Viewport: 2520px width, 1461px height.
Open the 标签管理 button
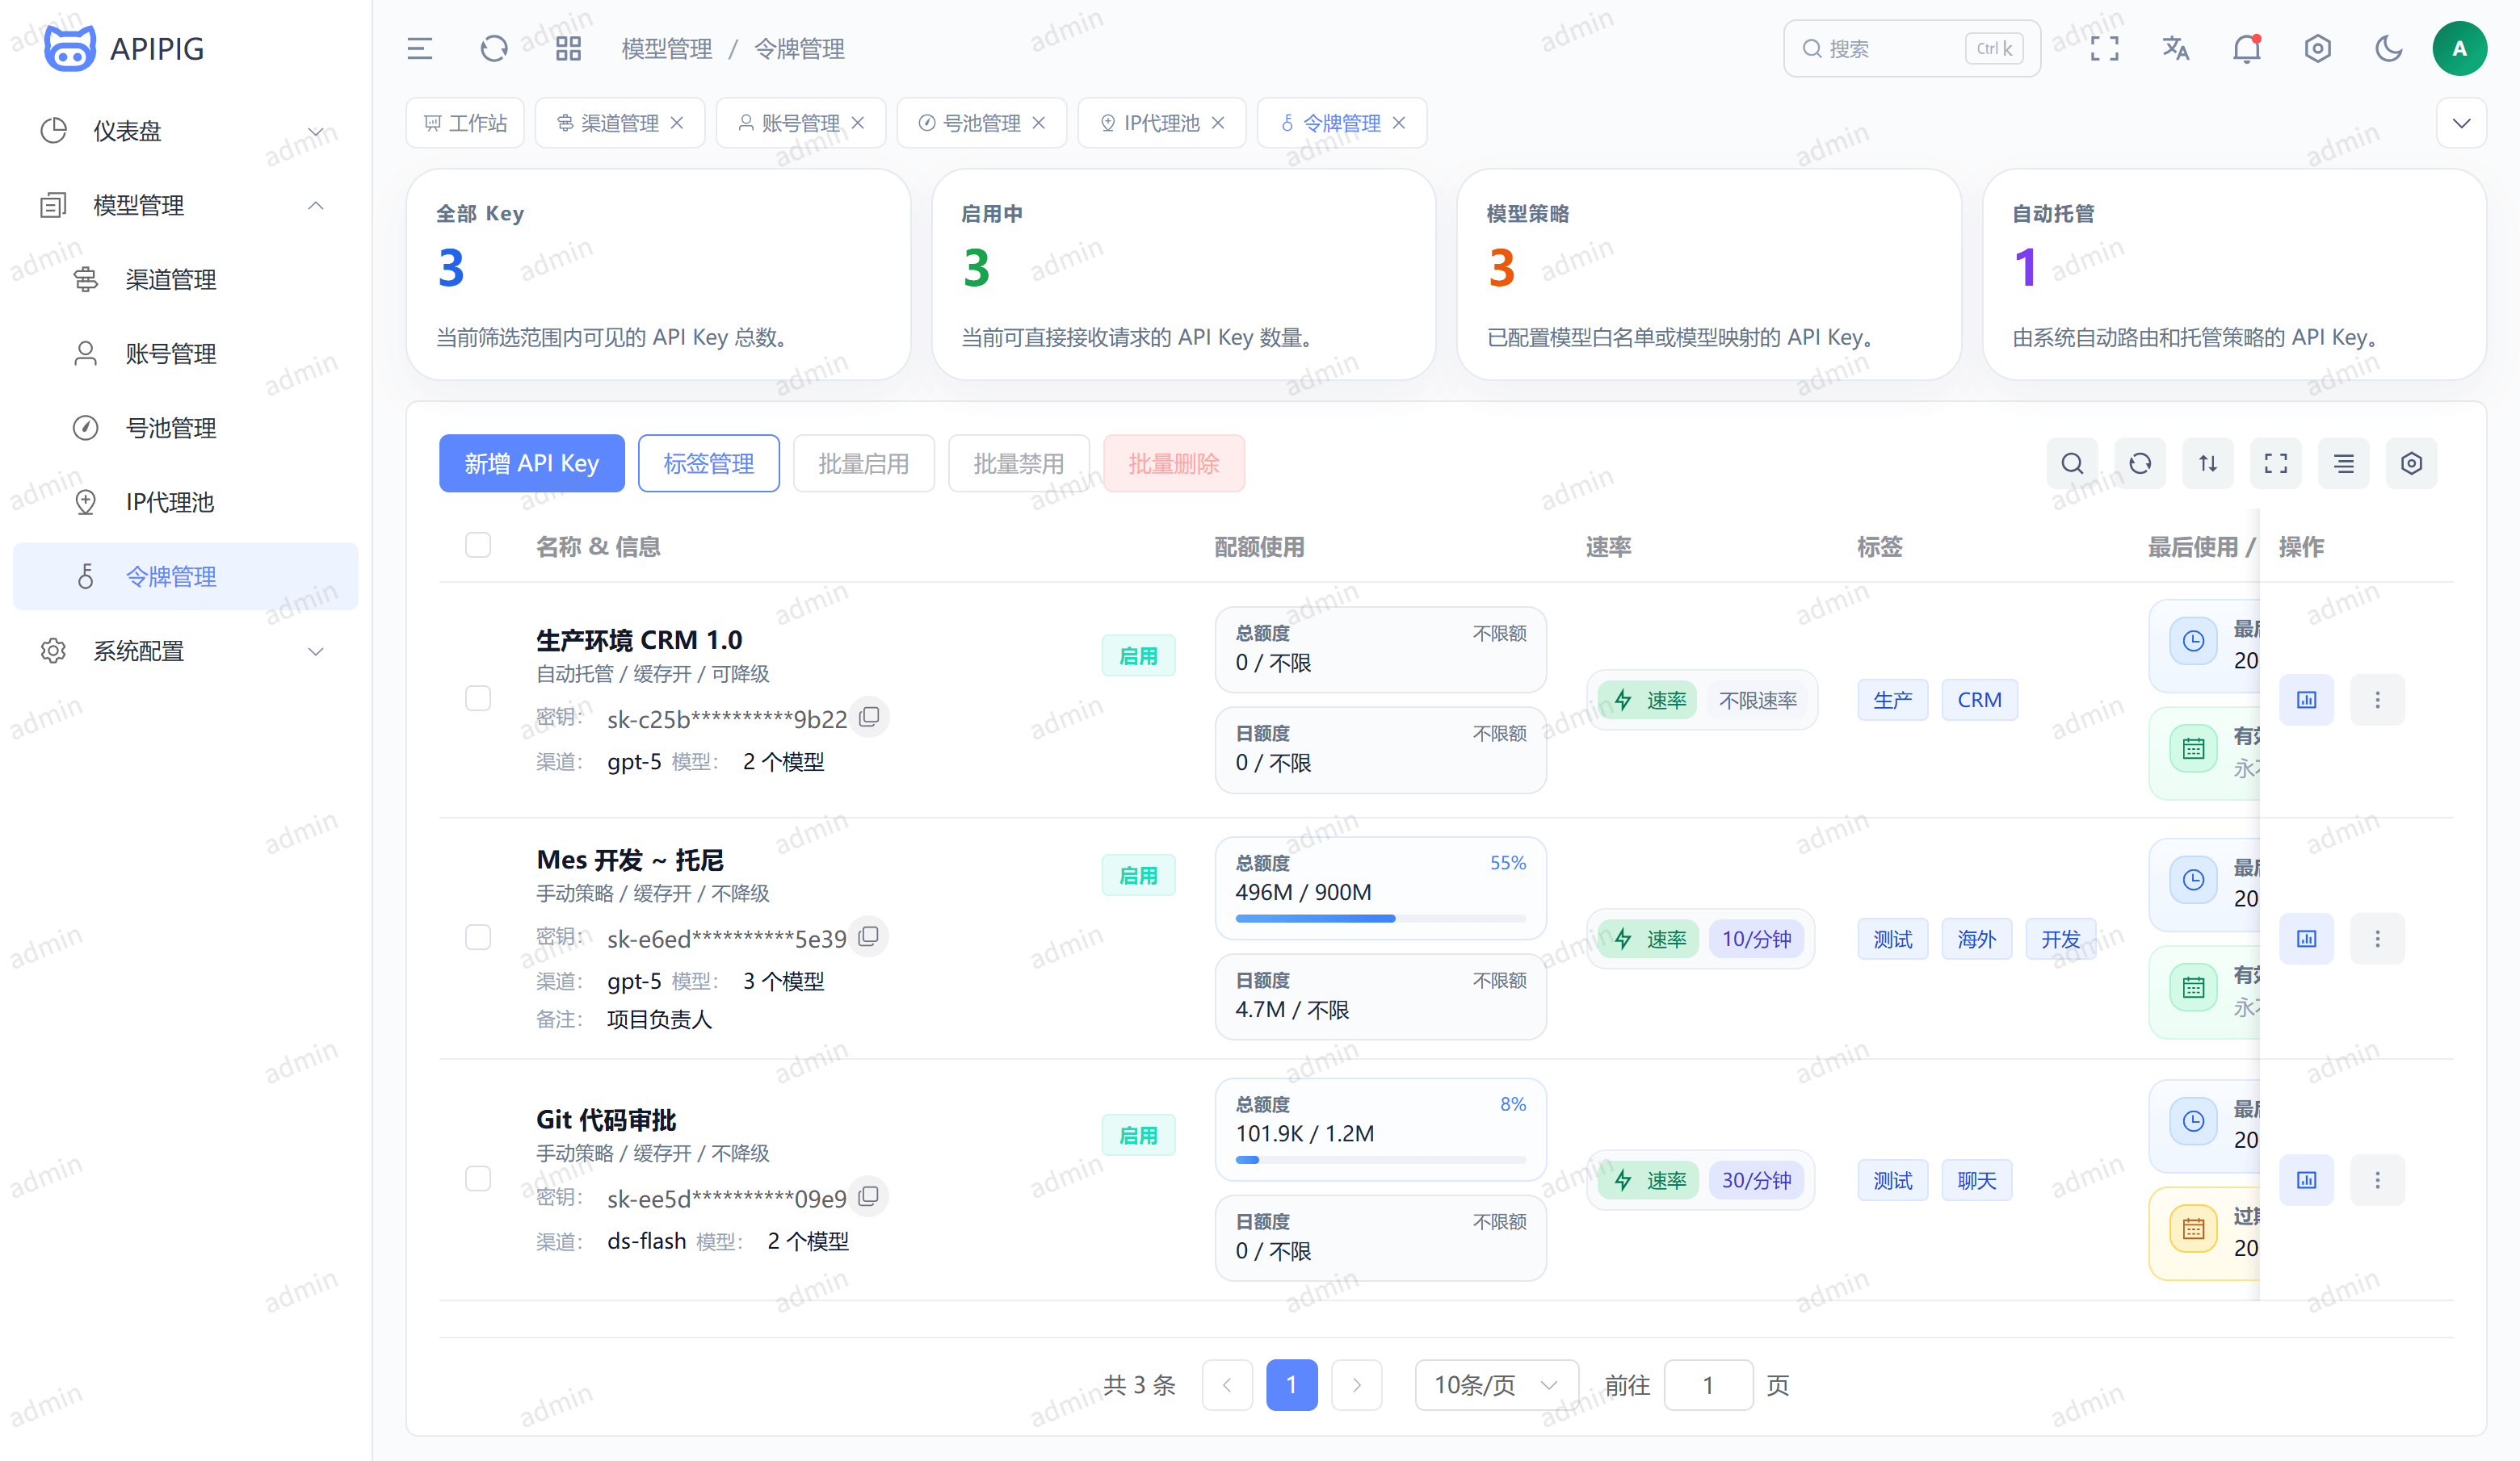click(x=709, y=463)
